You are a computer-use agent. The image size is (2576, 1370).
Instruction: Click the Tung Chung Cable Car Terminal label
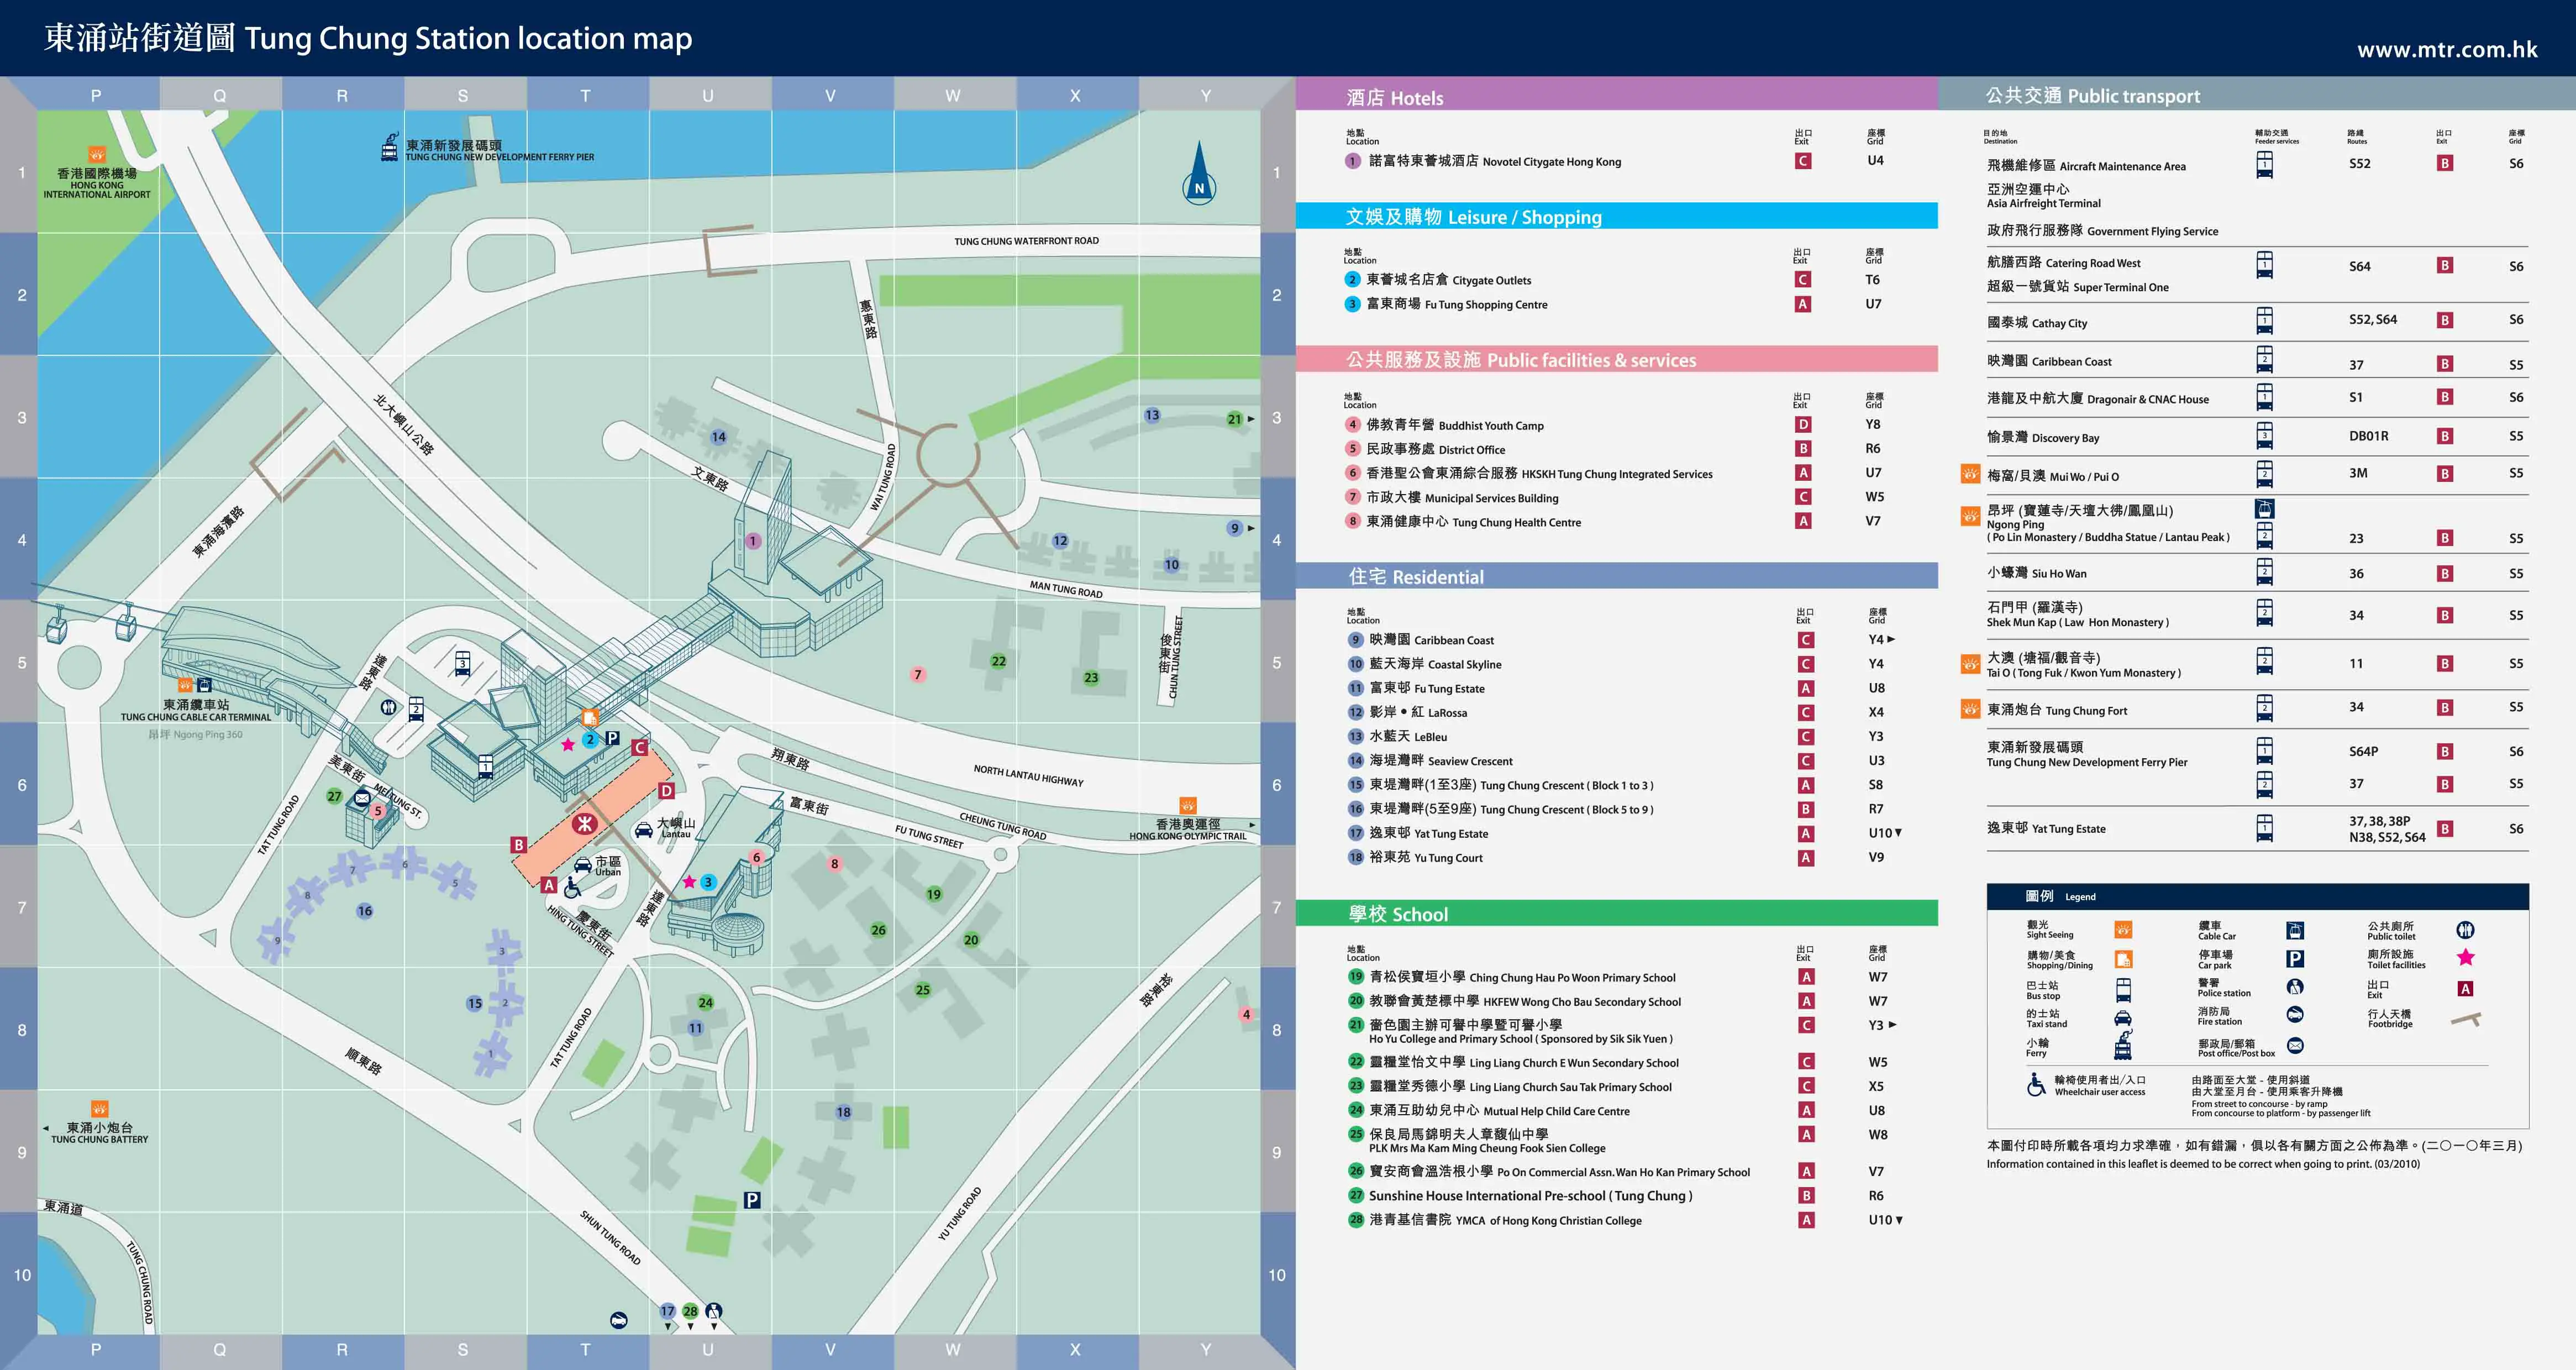[196, 711]
